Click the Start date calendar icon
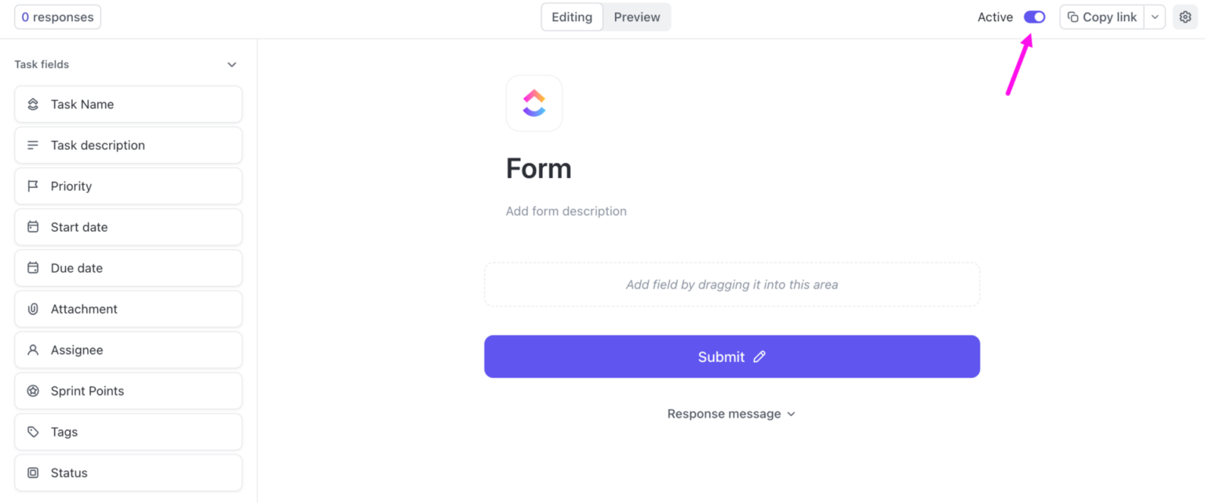 click(32, 226)
